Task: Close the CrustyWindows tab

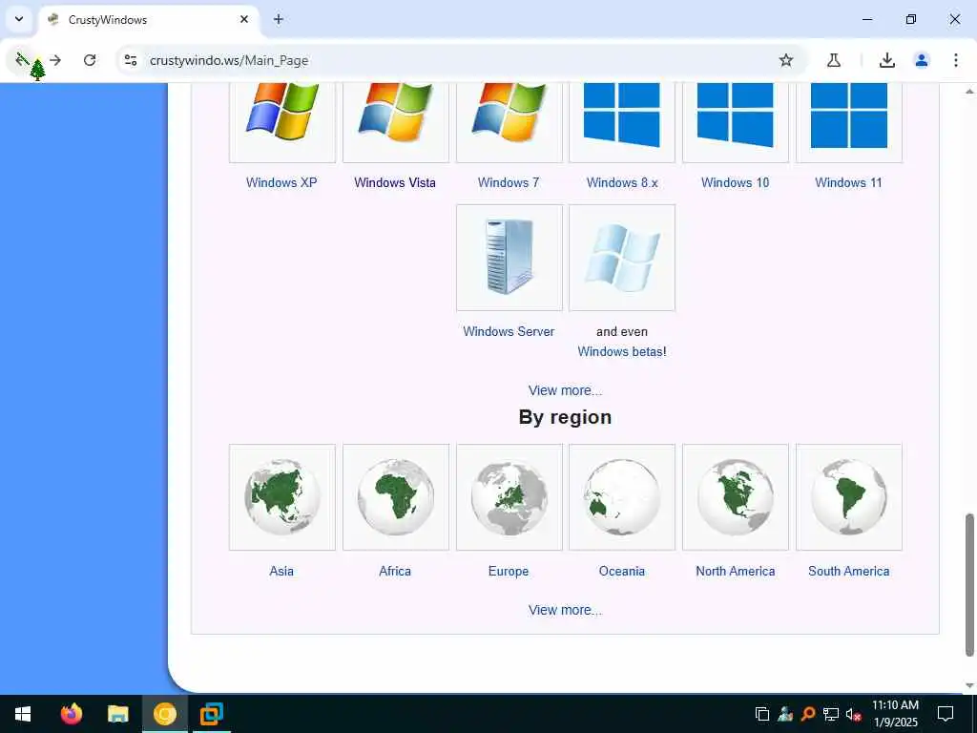Action: tap(244, 19)
